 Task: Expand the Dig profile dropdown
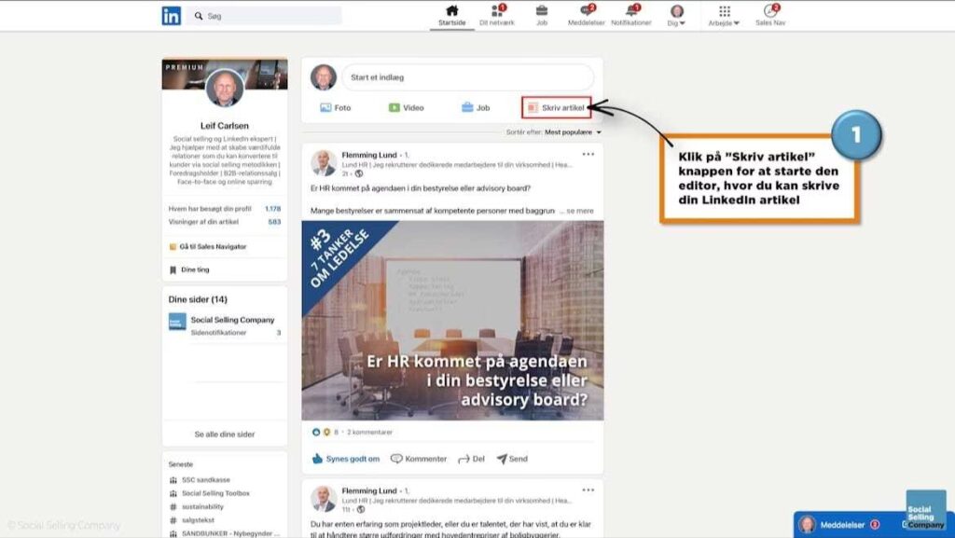[x=677, y=16]
